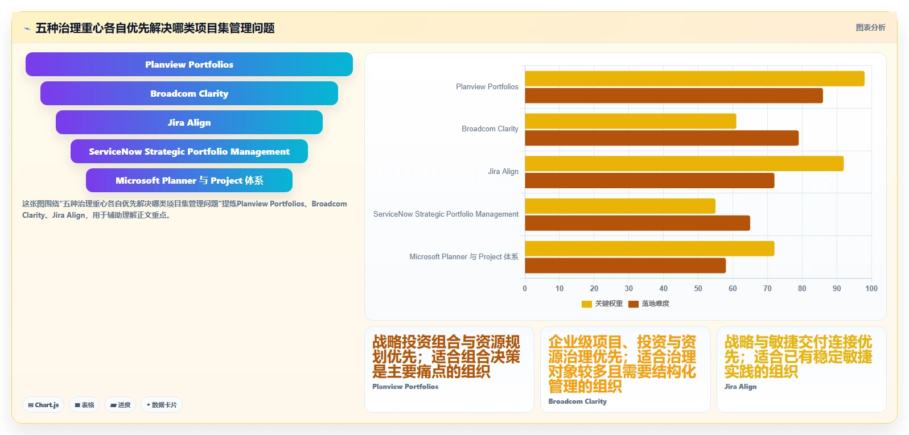Screen dimensions: 909x435
Task: Click the Broadcom Clarity axis label in chart
Action: (x=490, y=129)
